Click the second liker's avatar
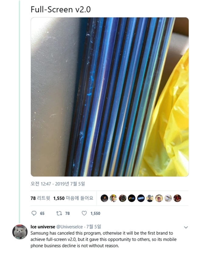 click(x=113, y=198)
